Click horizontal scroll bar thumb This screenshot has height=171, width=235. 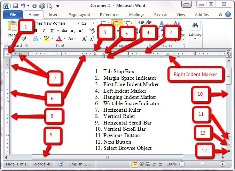click(107, 157)
